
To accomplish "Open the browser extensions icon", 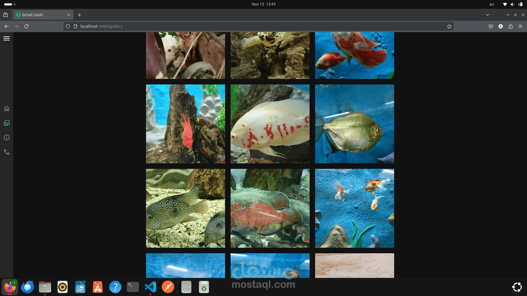I will 511,26.
